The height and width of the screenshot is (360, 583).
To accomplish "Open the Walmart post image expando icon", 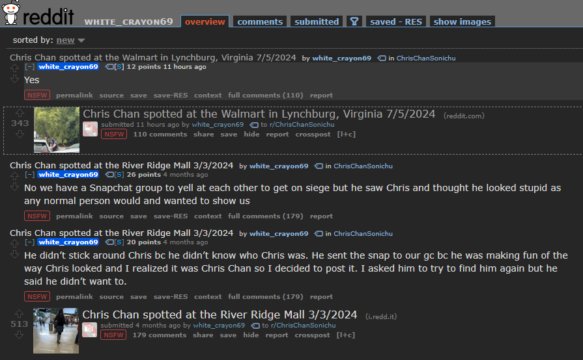I will click(x=90, y=129).
